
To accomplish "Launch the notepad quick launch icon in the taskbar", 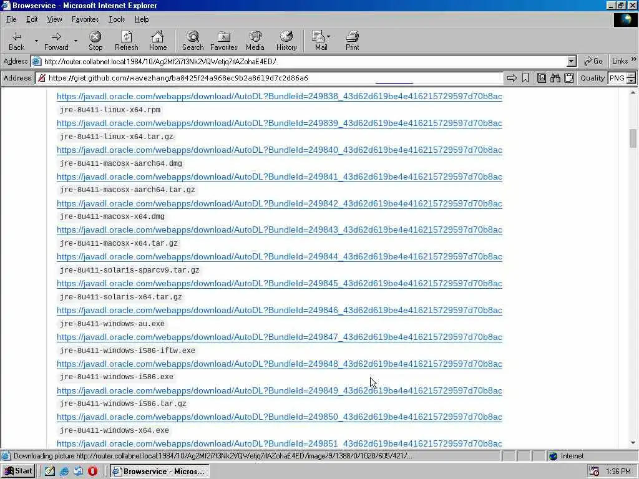I will [50, 472].
